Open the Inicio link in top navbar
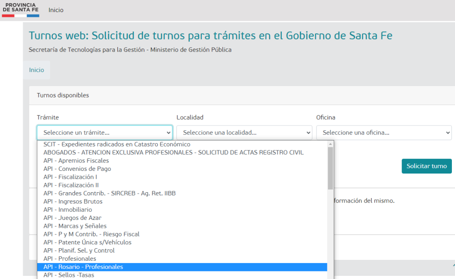The image size is (455, 279). pyautogui.click(x=56, y=10)
